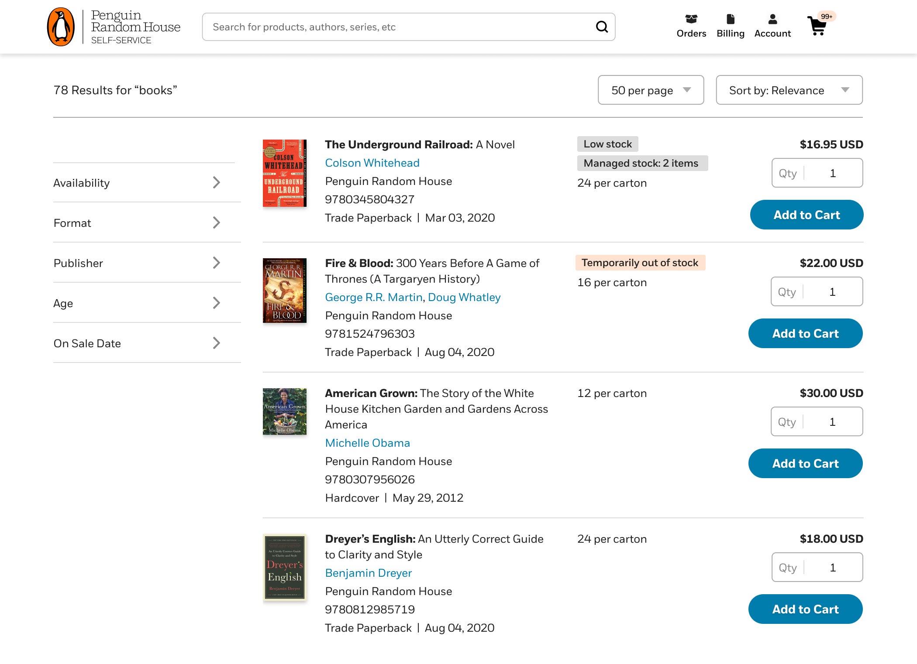The height and width of the screenshot is (664, 917).
Task: Click ISBN 9781524796303
Action: tap(369, 334)
